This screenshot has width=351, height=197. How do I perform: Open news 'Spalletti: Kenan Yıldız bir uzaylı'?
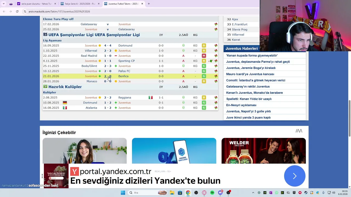point(249,99)
